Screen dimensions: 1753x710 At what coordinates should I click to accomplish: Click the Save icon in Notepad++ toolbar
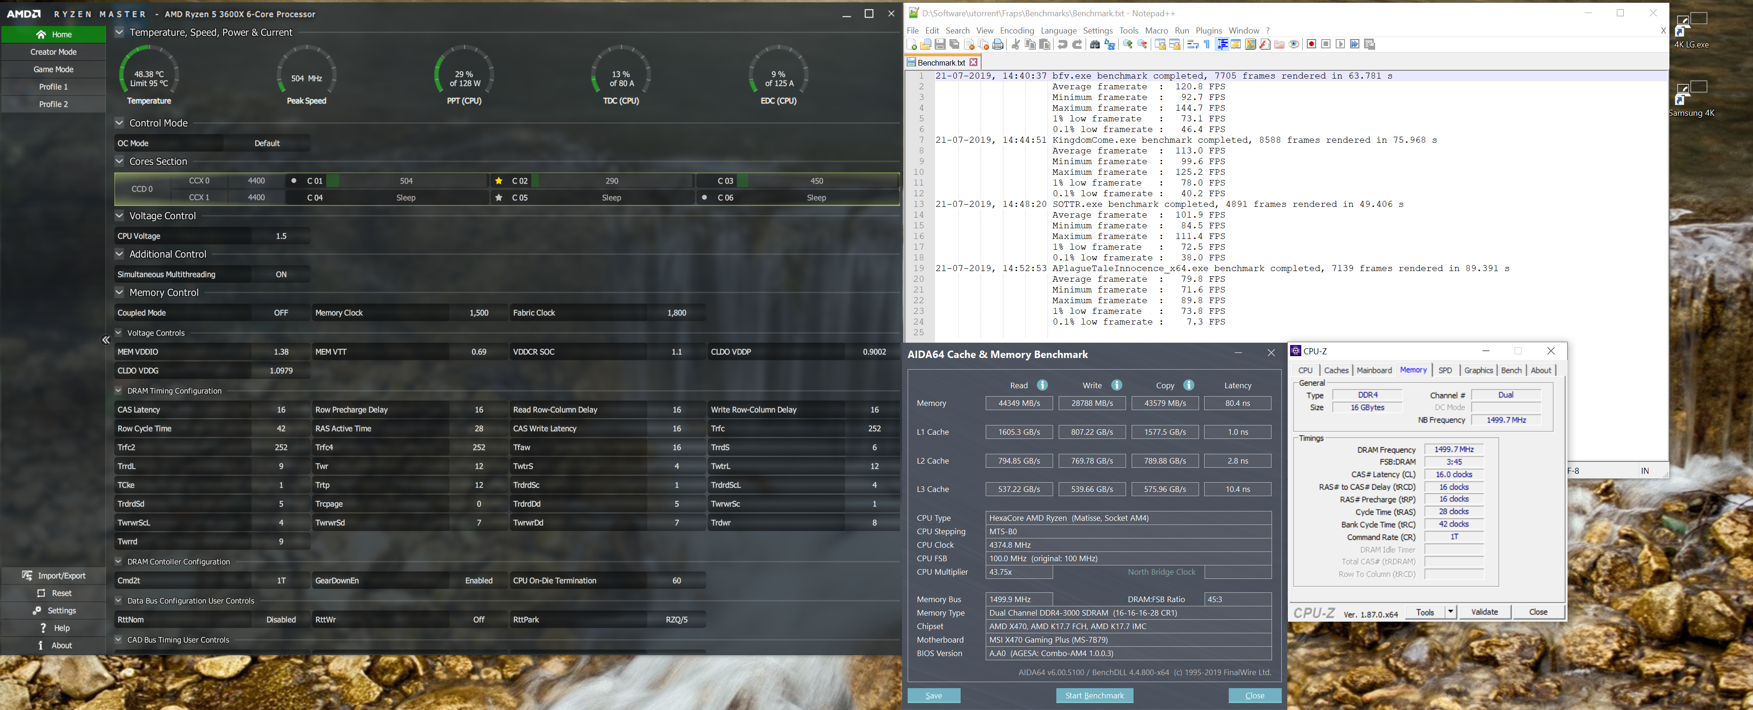click(x=940, y=44)
